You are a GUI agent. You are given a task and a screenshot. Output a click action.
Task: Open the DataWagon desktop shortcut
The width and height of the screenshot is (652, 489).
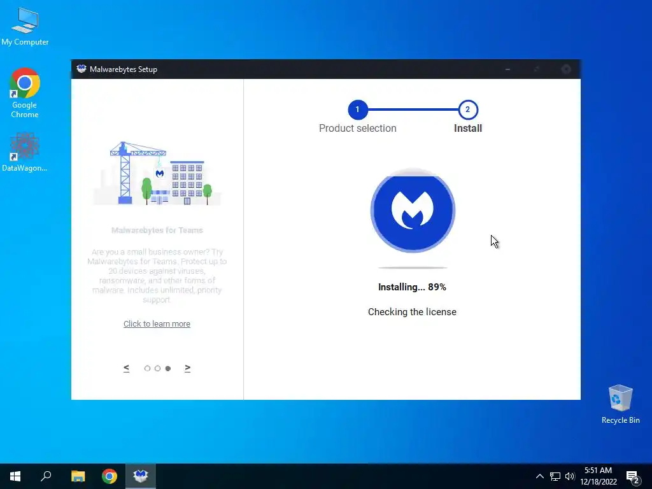point(25,152)
